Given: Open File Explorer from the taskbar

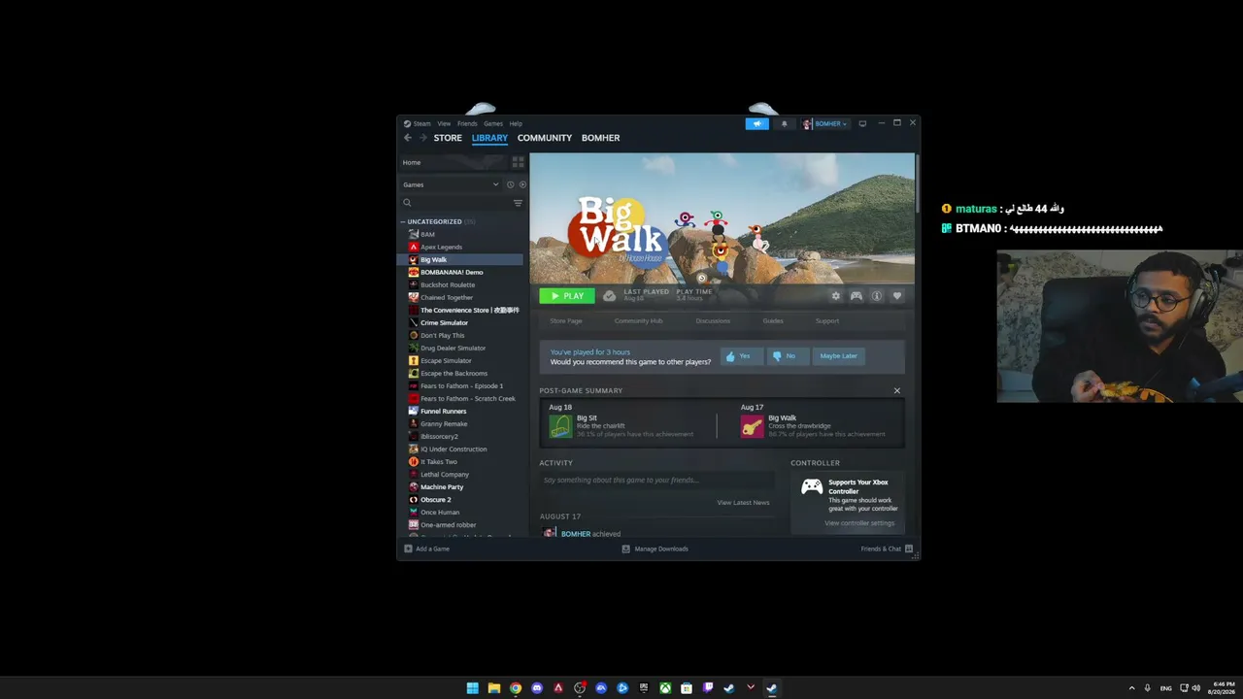Looking at the screenshot, I should (x=493, y=688).
